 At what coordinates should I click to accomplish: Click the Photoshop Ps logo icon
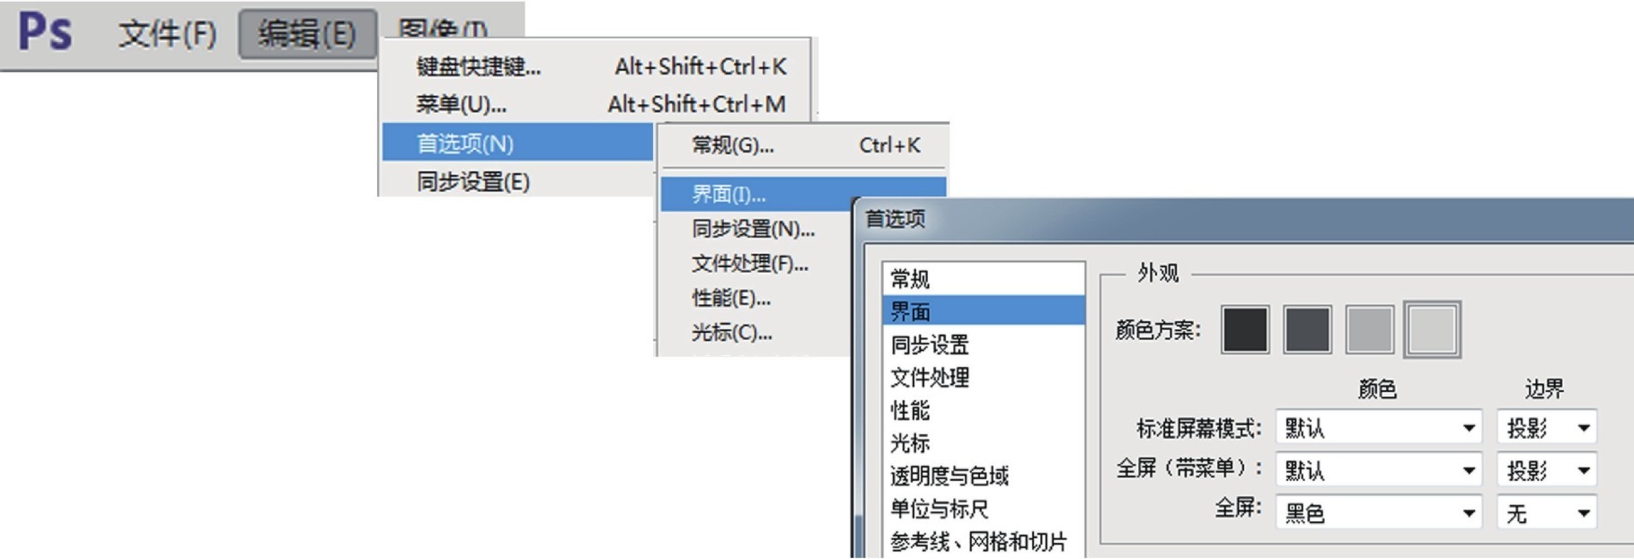tap(45, 33)
